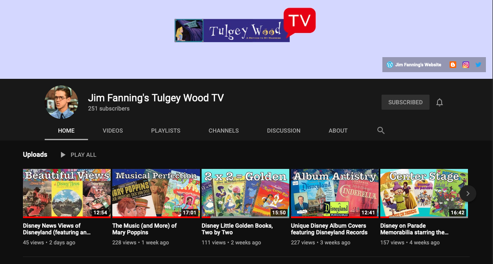Open Jim Fanning's Website link
The image size is (493, 264).
418,65
